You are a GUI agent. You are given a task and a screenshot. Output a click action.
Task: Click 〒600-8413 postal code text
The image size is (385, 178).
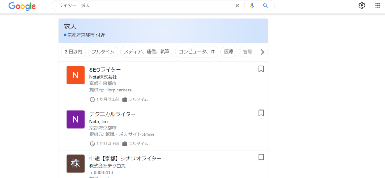click(x=101, y=172)
